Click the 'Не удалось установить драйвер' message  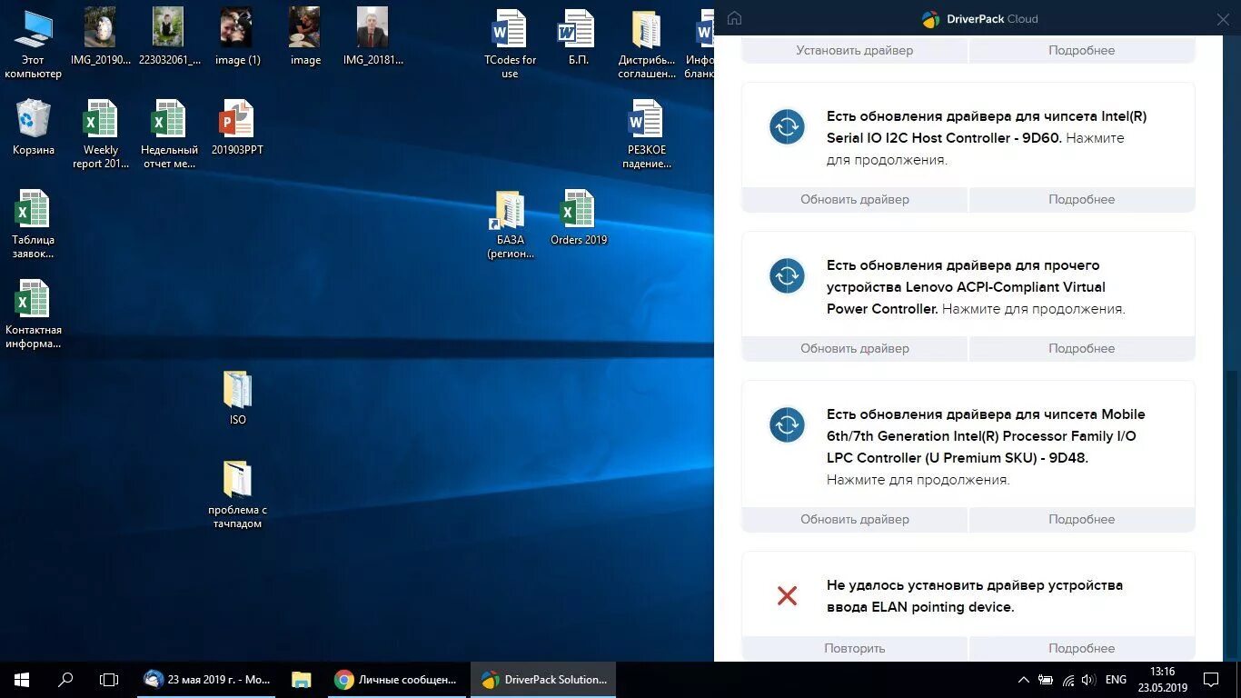(x=975, y=596)
